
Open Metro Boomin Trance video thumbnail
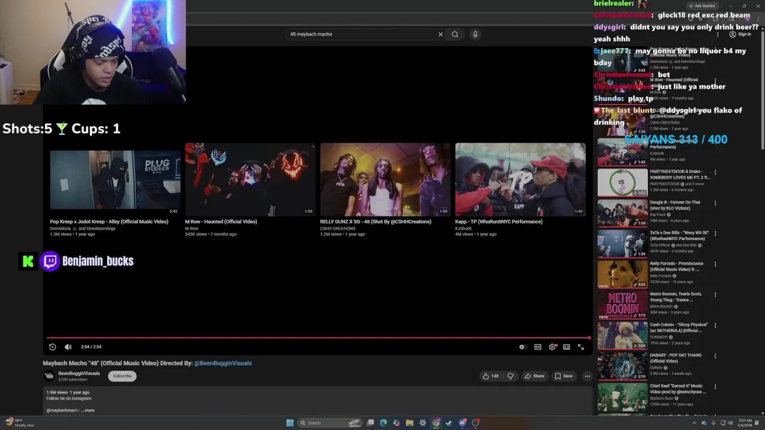pos(622,305)
